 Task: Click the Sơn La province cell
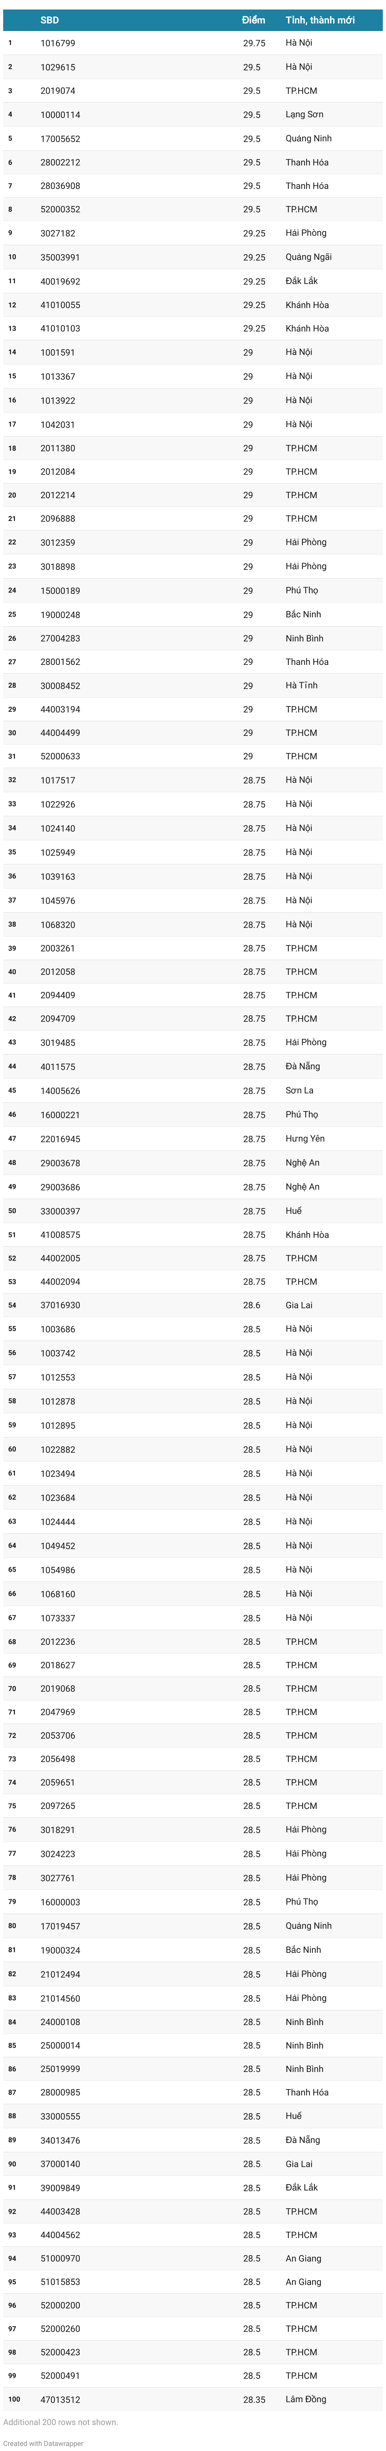tap(300, 1090)
